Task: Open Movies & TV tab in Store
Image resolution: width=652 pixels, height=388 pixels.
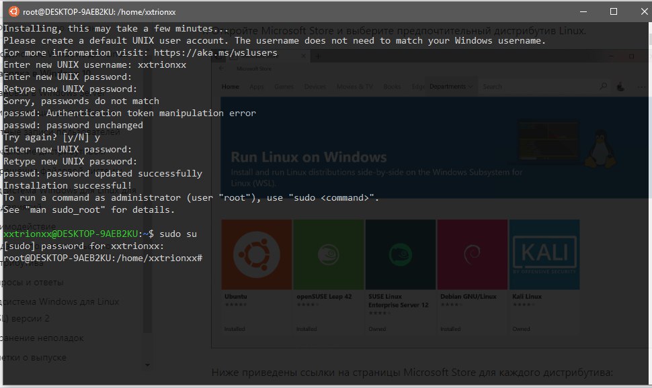Action: point(355,87)
